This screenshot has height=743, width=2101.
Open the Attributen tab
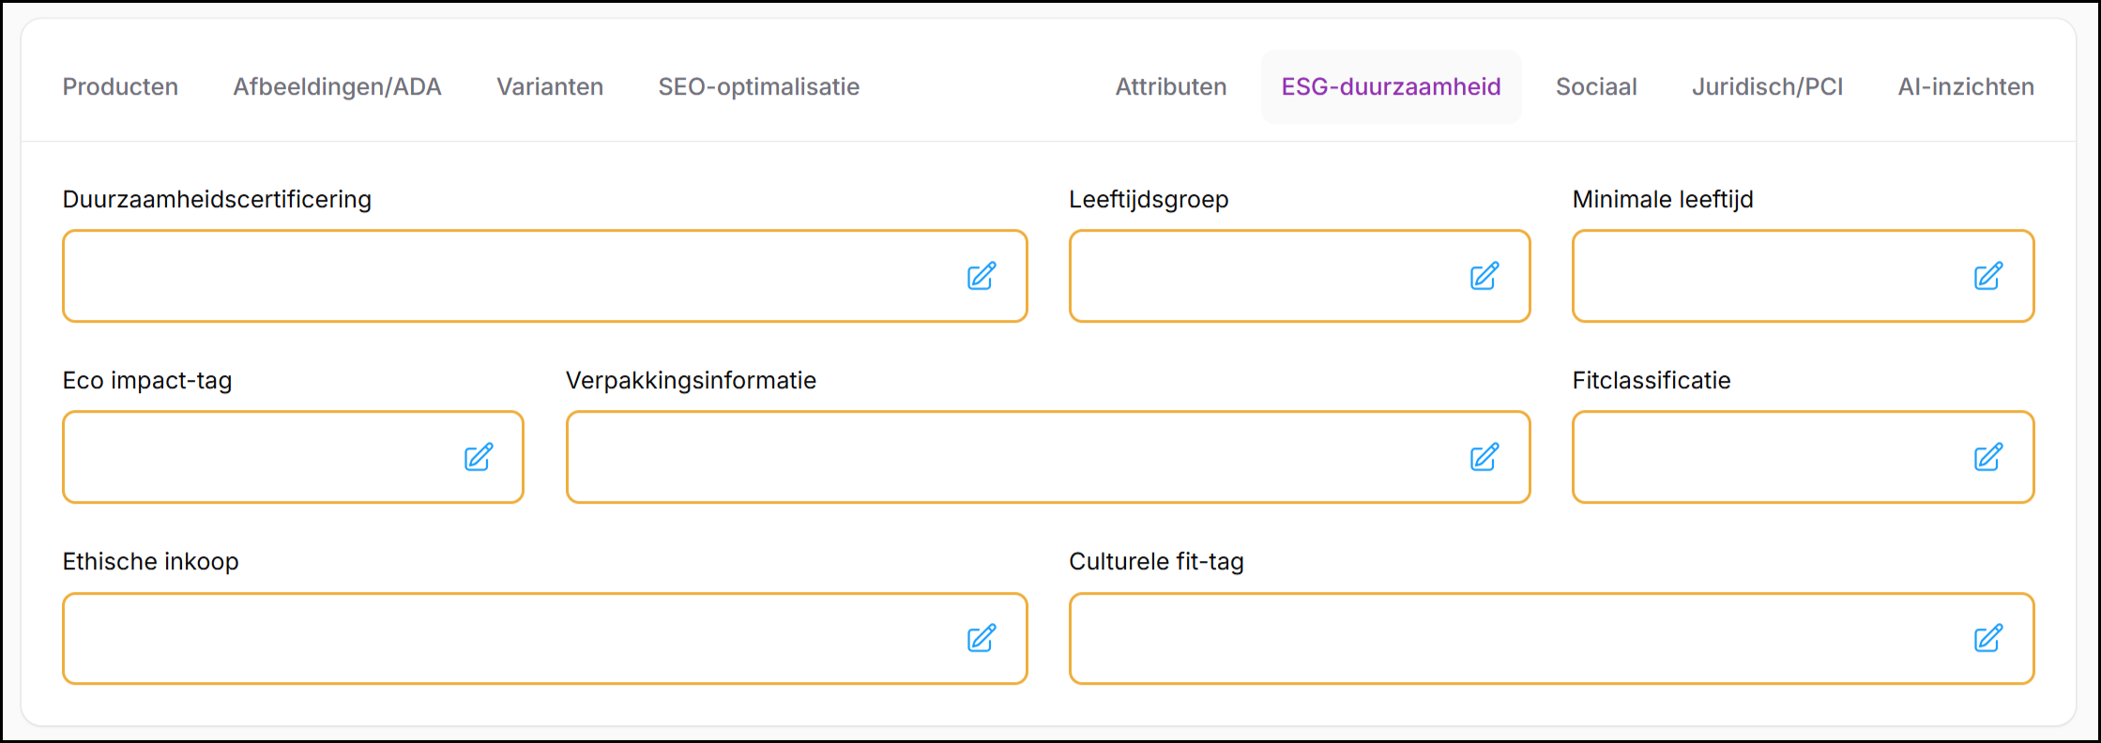[1170, 87]
